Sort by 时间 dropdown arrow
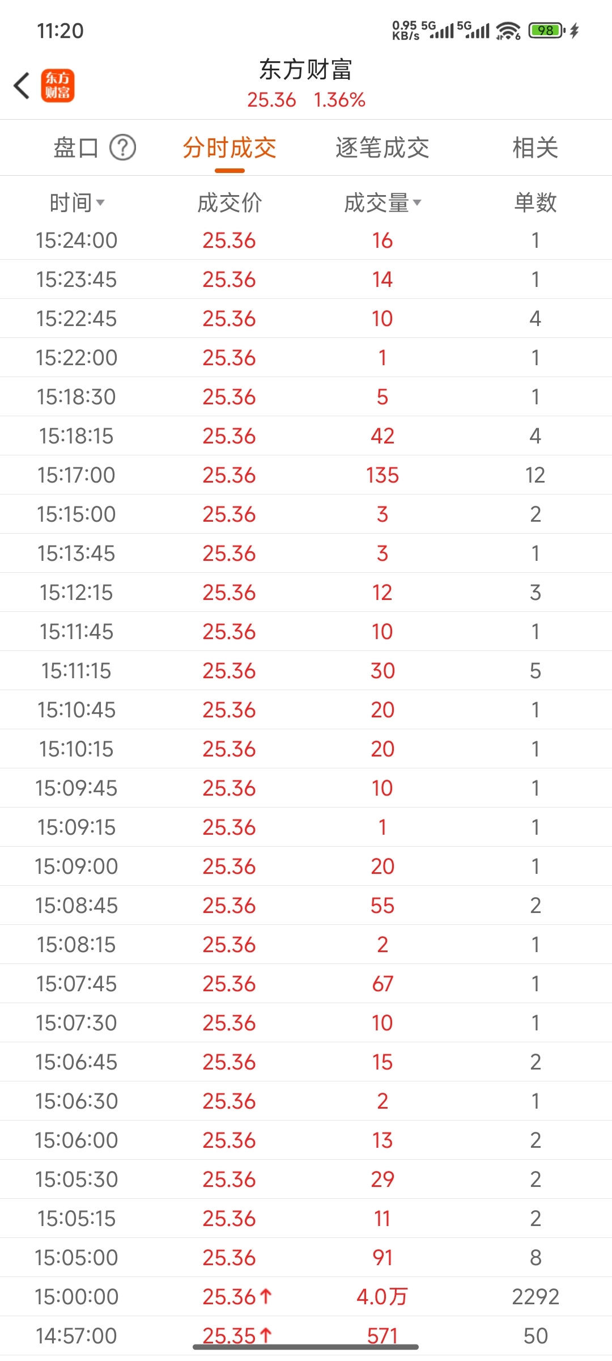This screenshot has height=1361, width=612. pos(100,202)
